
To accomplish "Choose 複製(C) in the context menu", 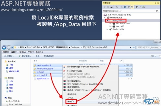I will pyautogui.click(x=70, y=101).
